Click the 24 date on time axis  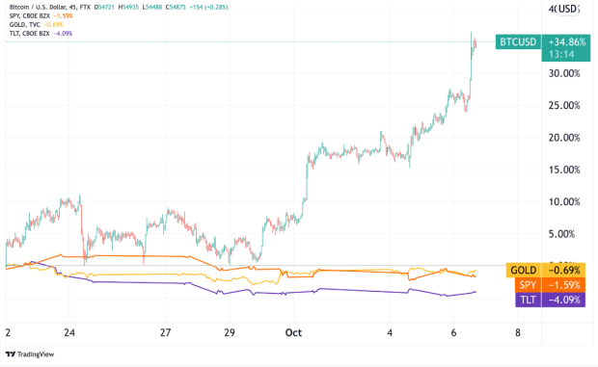click(69, 332)
